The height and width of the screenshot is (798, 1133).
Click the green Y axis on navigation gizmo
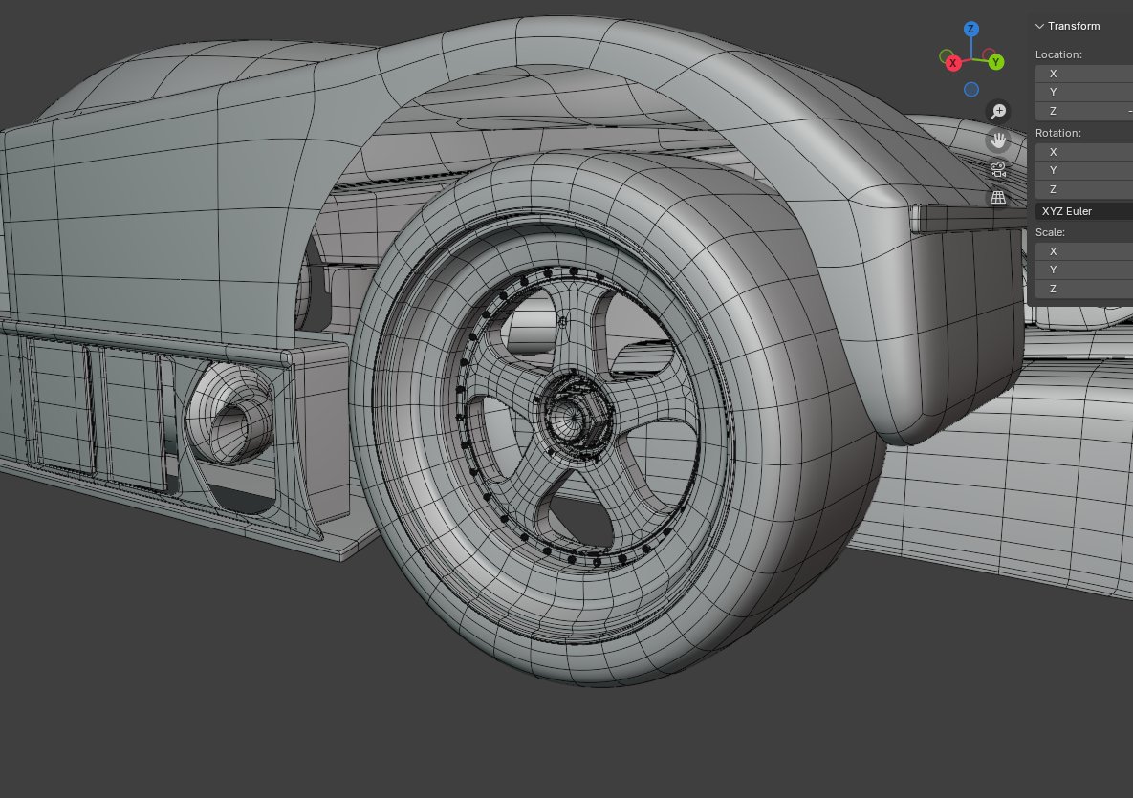(x=995, y=62)
